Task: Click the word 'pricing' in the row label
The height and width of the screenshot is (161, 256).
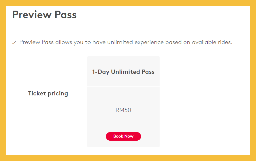Action: click(57, 94)
